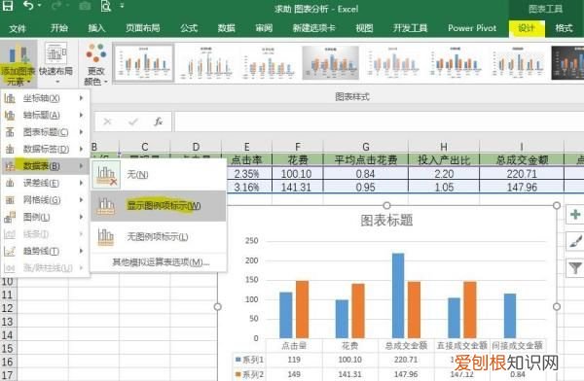Select column F header
The image size is (584, 381).
[x=298, y=147]
